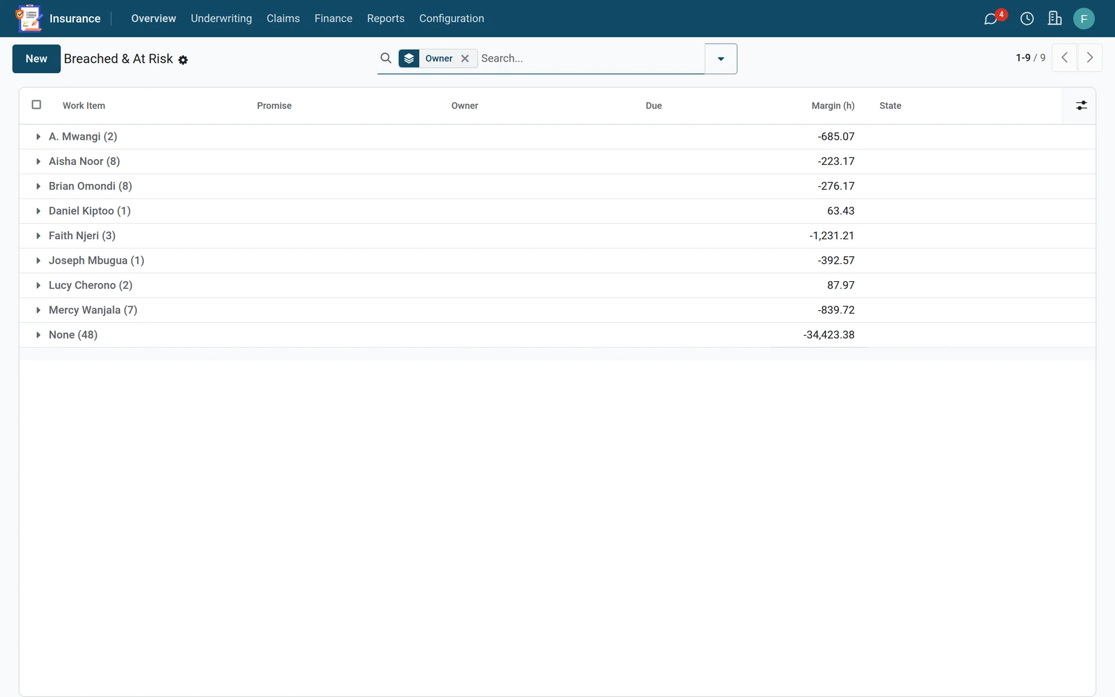Open the messages chat bubble icon
The image size is (1115, 697).
(991, 19)
